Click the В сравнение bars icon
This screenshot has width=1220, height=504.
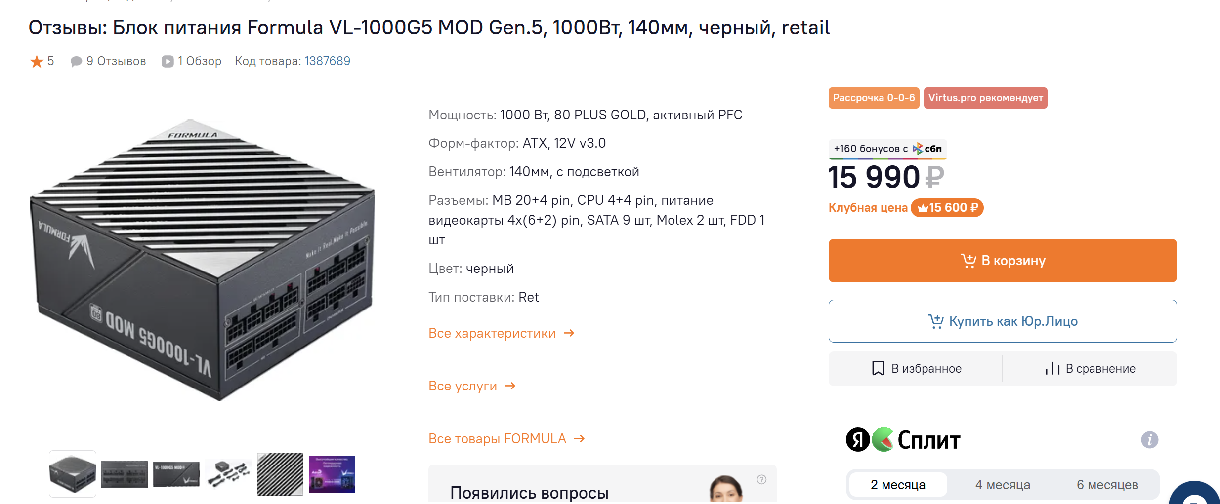pos(1052,369)
